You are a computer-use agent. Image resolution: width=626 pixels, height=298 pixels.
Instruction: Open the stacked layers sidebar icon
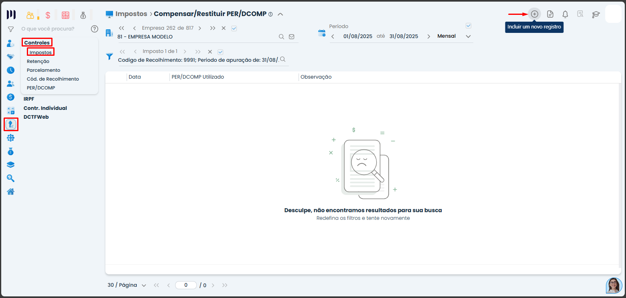(x=11, y=165)
